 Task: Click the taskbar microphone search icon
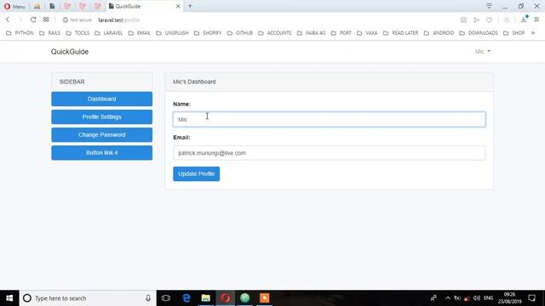tap(148, 298)
